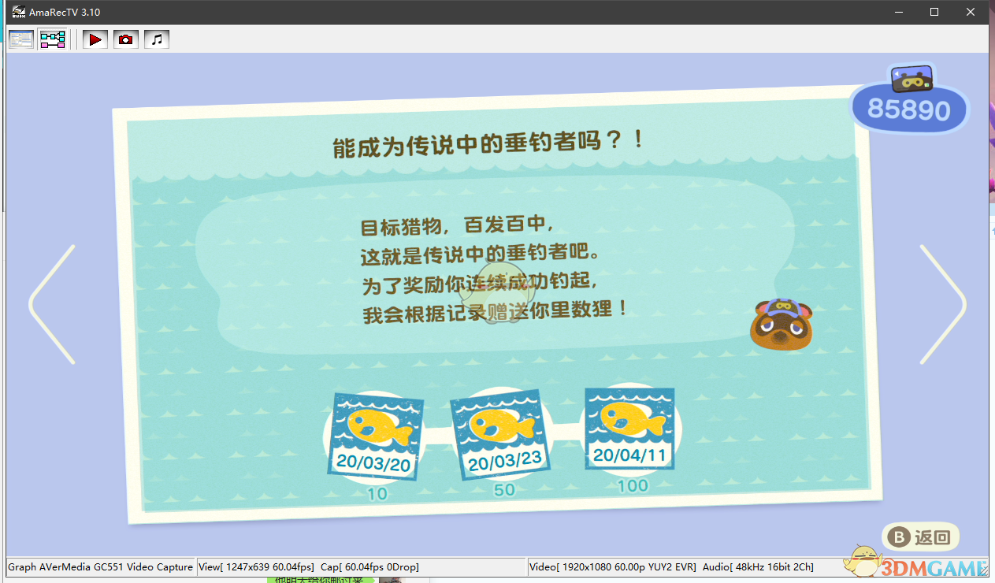Click the AmaRecTV title bar app icon

[x=17, y=12]
